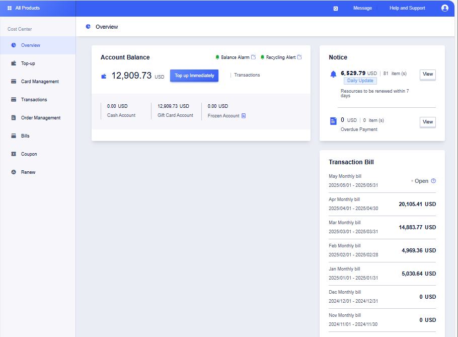The image size is (458, 337).
Task: Open Help and Support
Action: pyautogui.click(x=407, y=8)
